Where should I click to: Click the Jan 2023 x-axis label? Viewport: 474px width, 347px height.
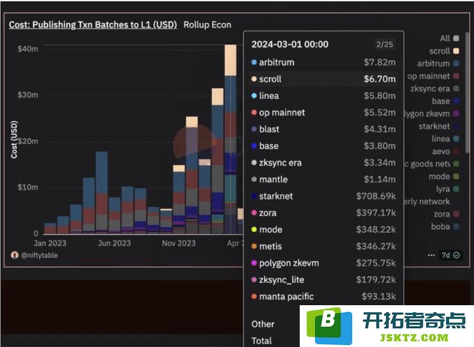tap(50, 243)
